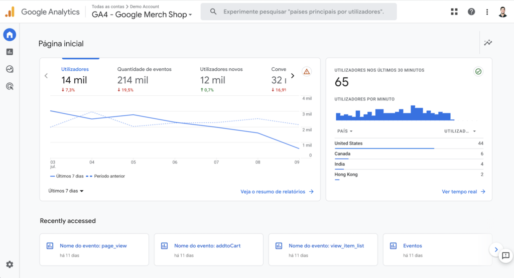Click the Google Analytics logo

click(x=42, y=12)
